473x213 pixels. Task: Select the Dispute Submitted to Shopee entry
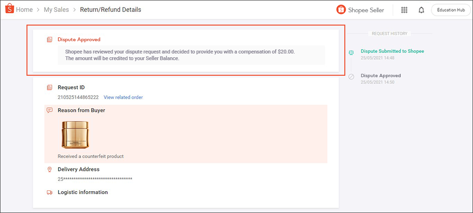pyautogui.click(x=392, y=51)
